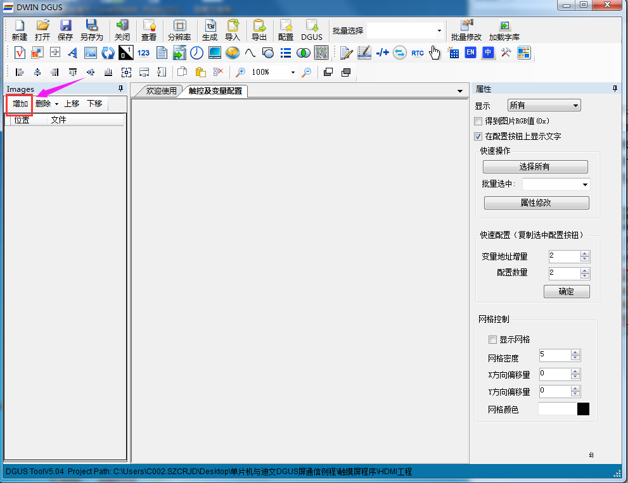
Task: Click the bring-to-front layer icon
Action: pos(328,72)
